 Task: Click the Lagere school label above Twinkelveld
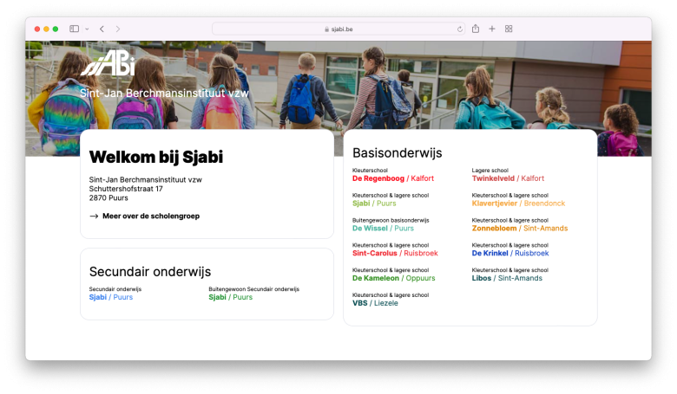tap(490, 171)
